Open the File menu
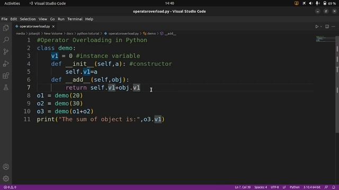339x190 pixels. pos(4,19)
